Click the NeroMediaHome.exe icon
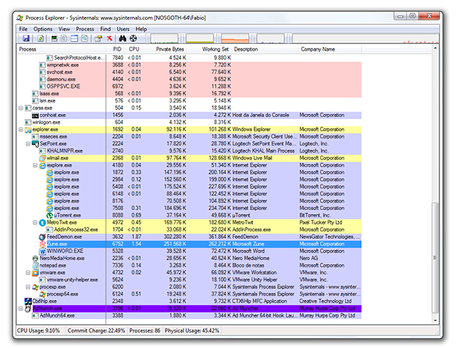 (35, 258)
